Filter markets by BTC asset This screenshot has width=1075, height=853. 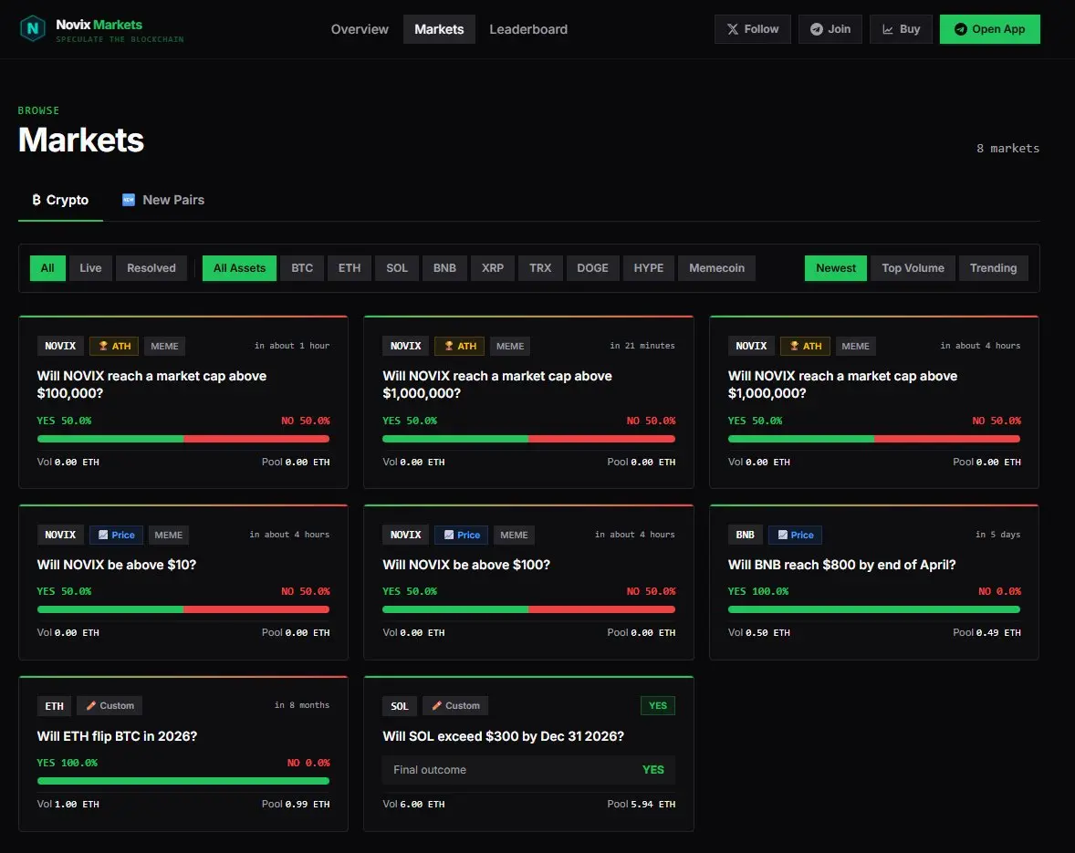coord(302,268)
